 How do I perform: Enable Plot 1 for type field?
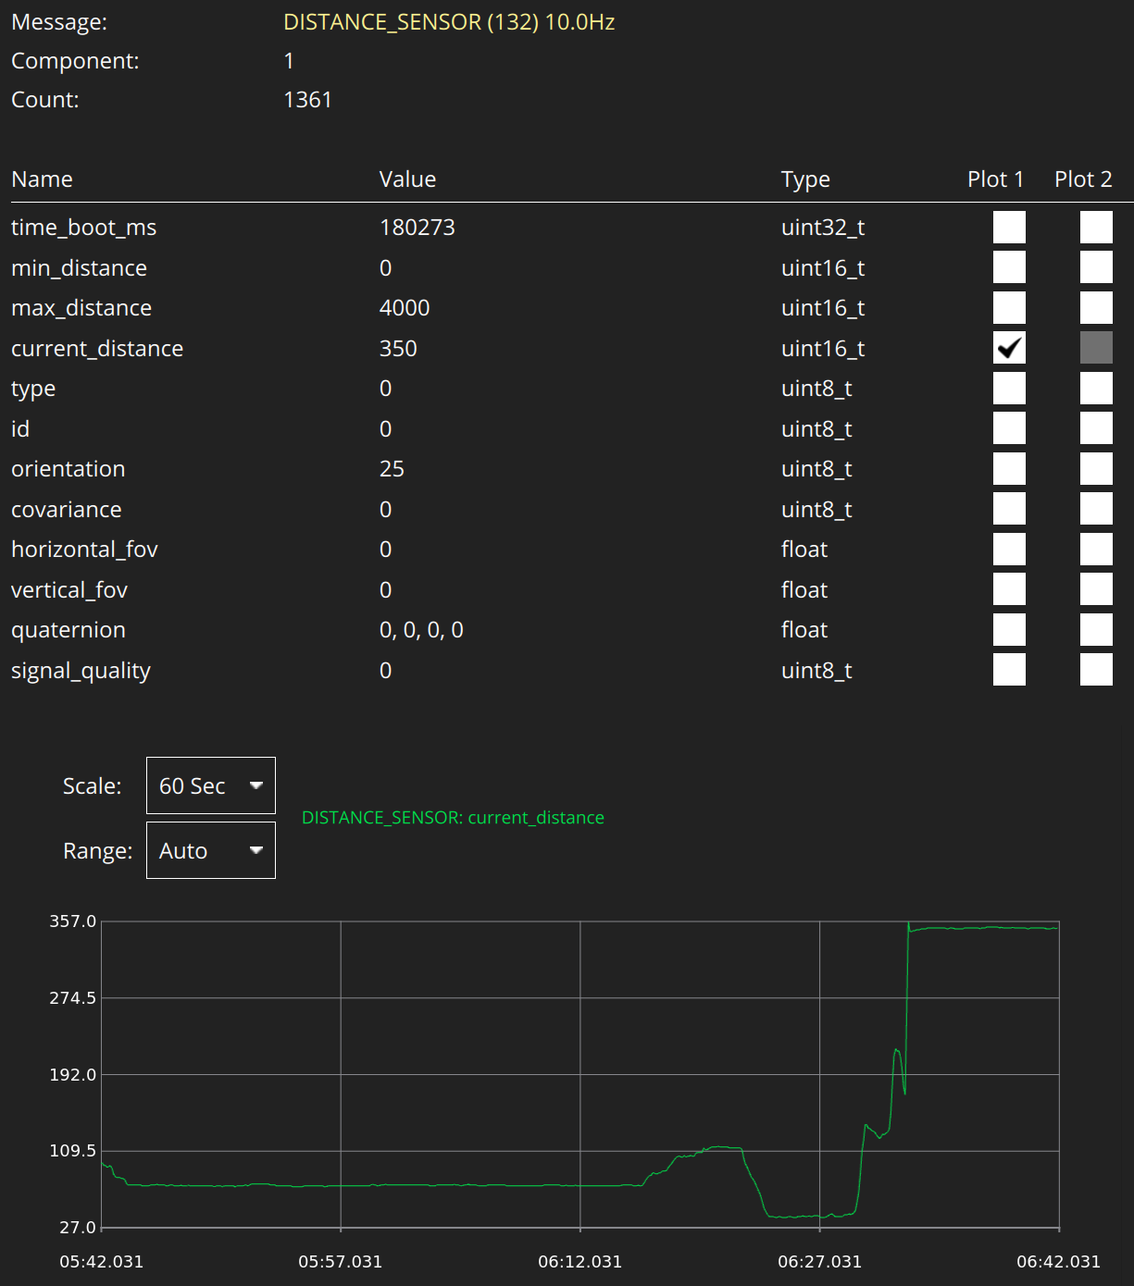point(1009,389)
